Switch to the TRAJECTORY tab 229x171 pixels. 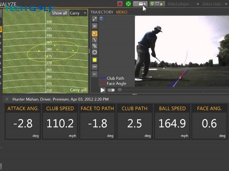tap(102, 12)
